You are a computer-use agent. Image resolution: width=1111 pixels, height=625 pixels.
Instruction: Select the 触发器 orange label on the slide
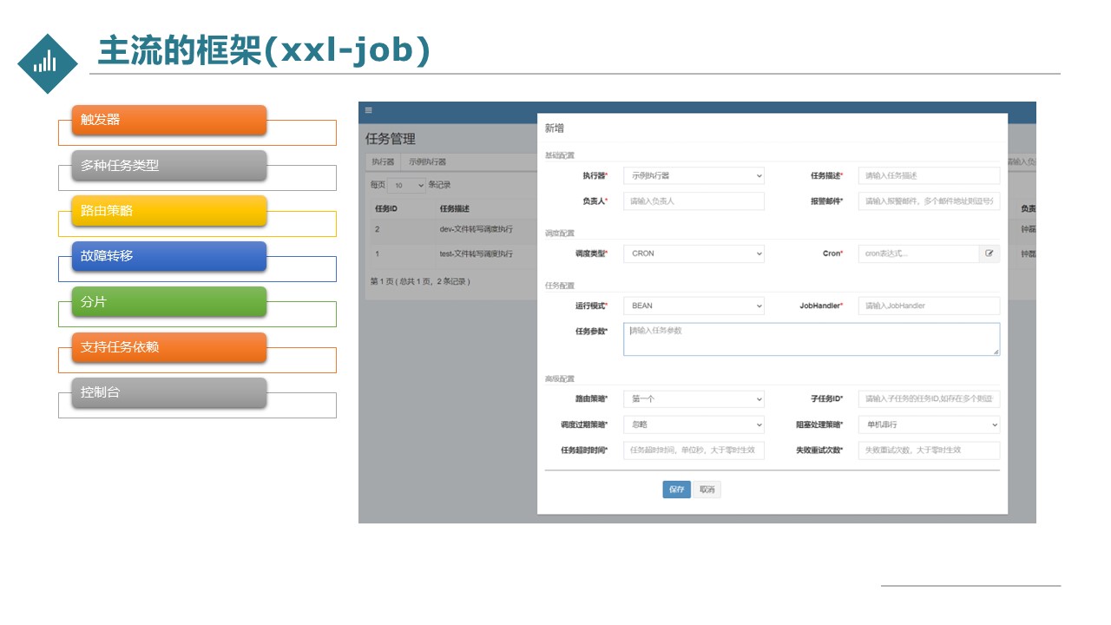pyautogui.click(x=169, y=120)
